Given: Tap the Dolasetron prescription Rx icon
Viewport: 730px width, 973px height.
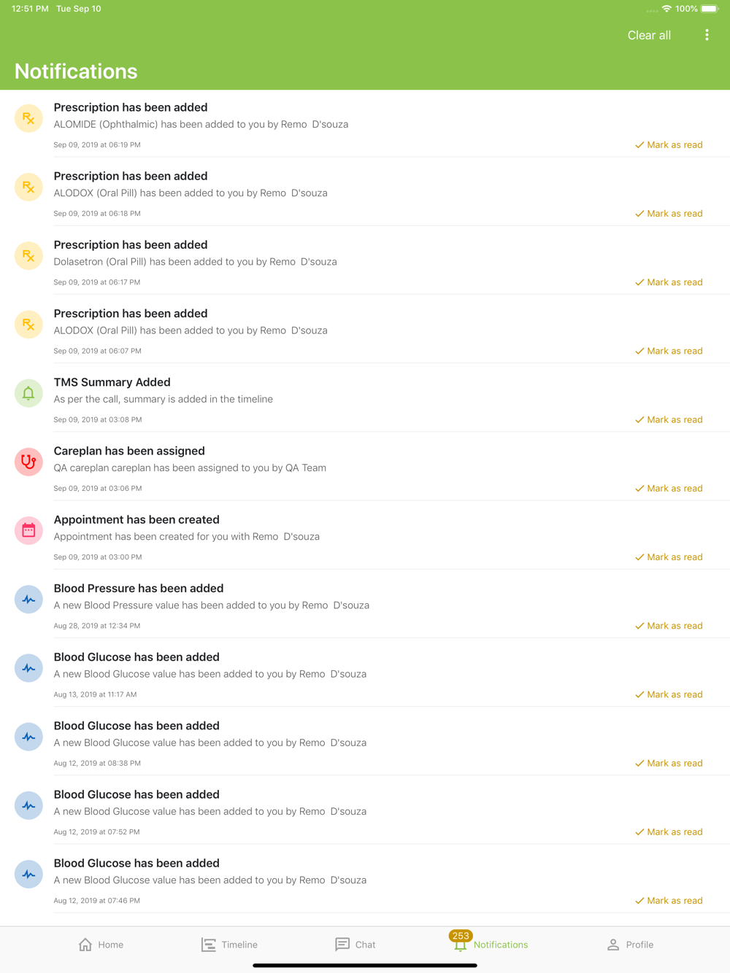Looking at the screenshot, I should 28,256.
